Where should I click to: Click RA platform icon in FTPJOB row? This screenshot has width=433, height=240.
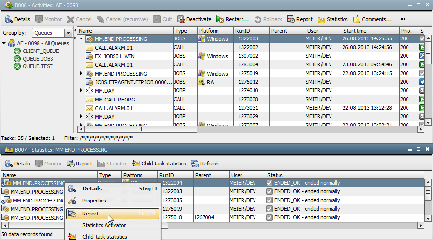click(x=201, y=82)
